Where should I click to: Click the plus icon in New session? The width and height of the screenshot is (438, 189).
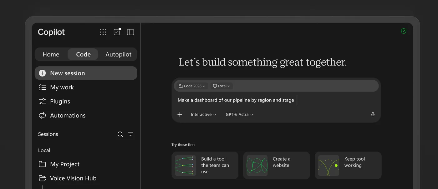42,73
